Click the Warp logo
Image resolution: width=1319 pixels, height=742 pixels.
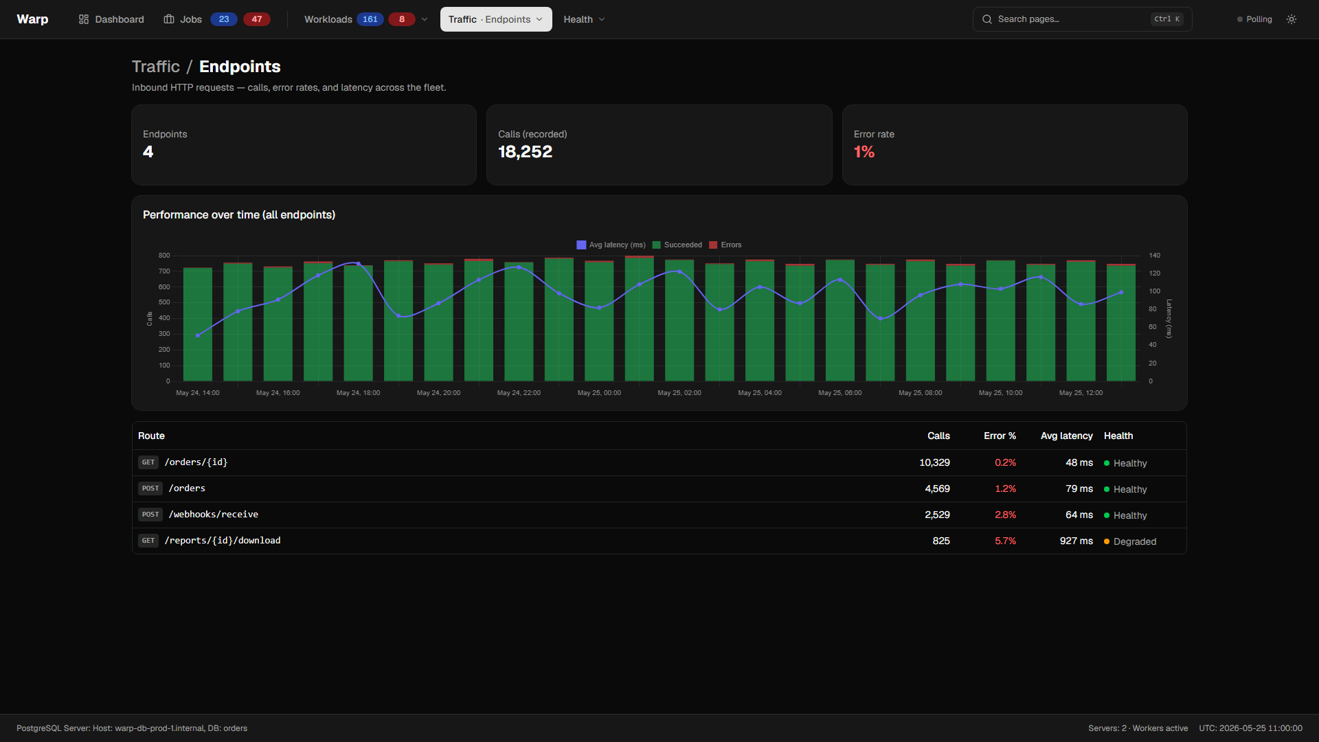tap(32, 19)
